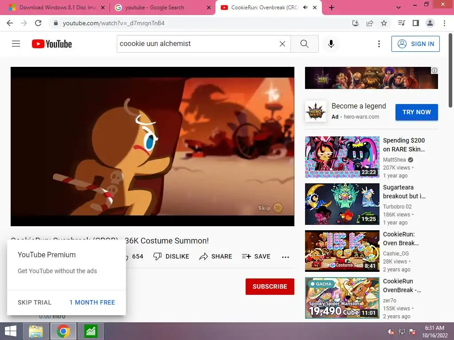Share the video
454x340 pixels.
(216, 256)
